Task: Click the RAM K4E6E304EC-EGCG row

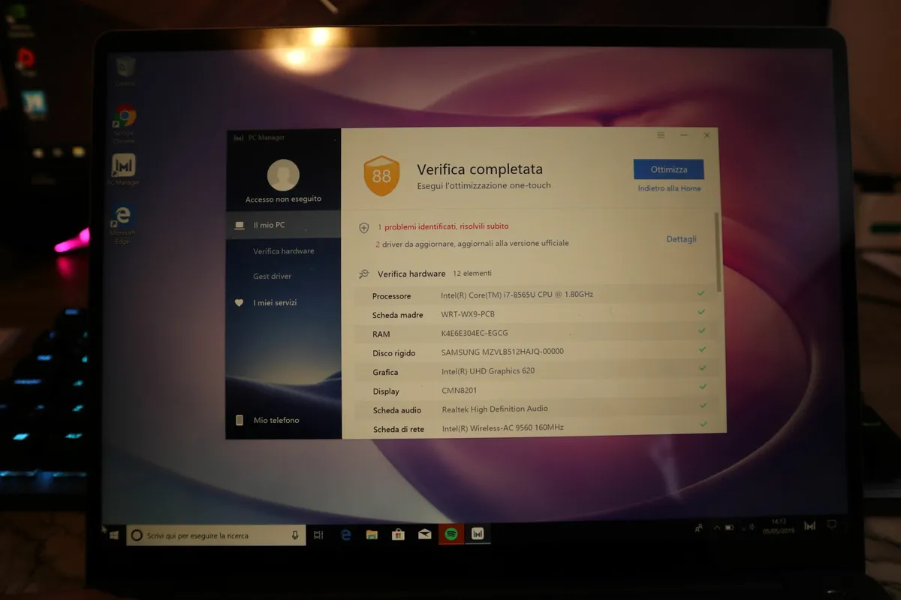Action: [535, 334]
